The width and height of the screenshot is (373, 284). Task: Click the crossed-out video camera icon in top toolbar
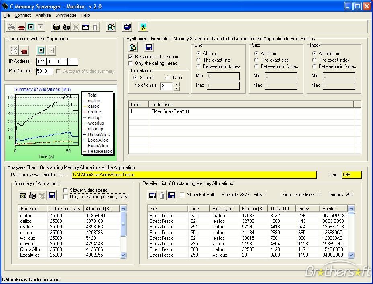coord(76,27)
